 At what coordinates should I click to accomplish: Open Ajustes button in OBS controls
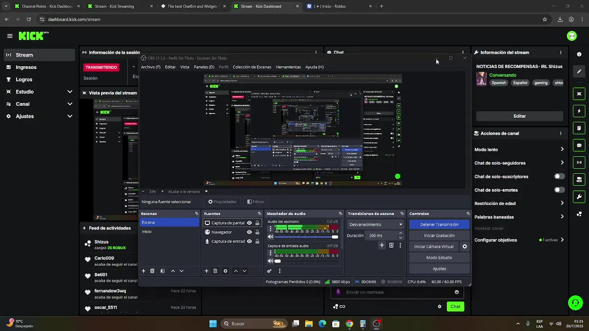[439, 268]
